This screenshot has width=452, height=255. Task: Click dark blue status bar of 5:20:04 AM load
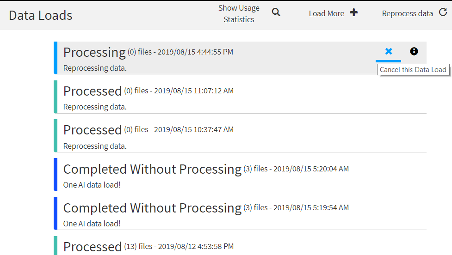55,174
